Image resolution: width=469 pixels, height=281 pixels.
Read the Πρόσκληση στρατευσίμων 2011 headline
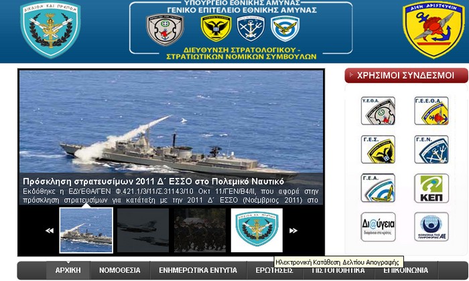(x=153, y=181)
